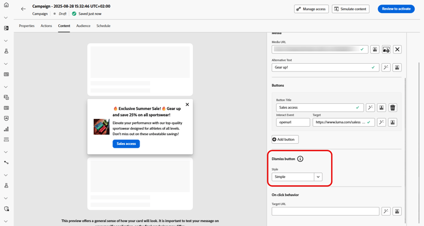
Task: Open the home icon in left sidebar
Action: coord(6,5)
